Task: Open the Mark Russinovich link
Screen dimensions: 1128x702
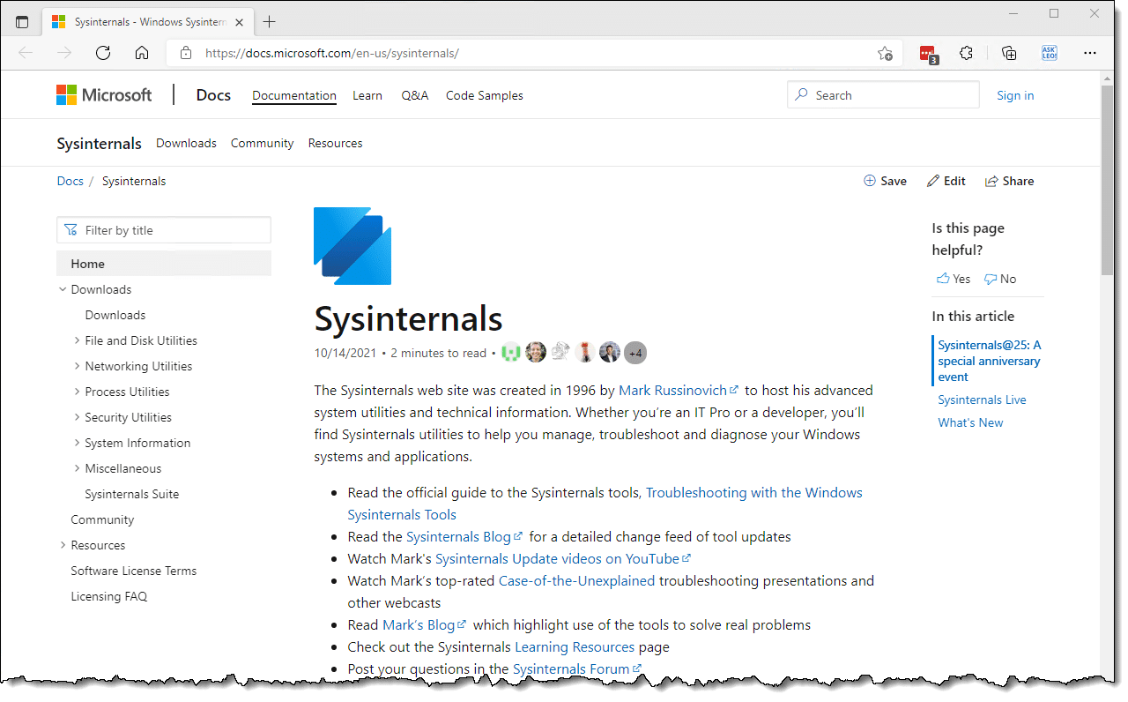Action: tap(672, 390)
